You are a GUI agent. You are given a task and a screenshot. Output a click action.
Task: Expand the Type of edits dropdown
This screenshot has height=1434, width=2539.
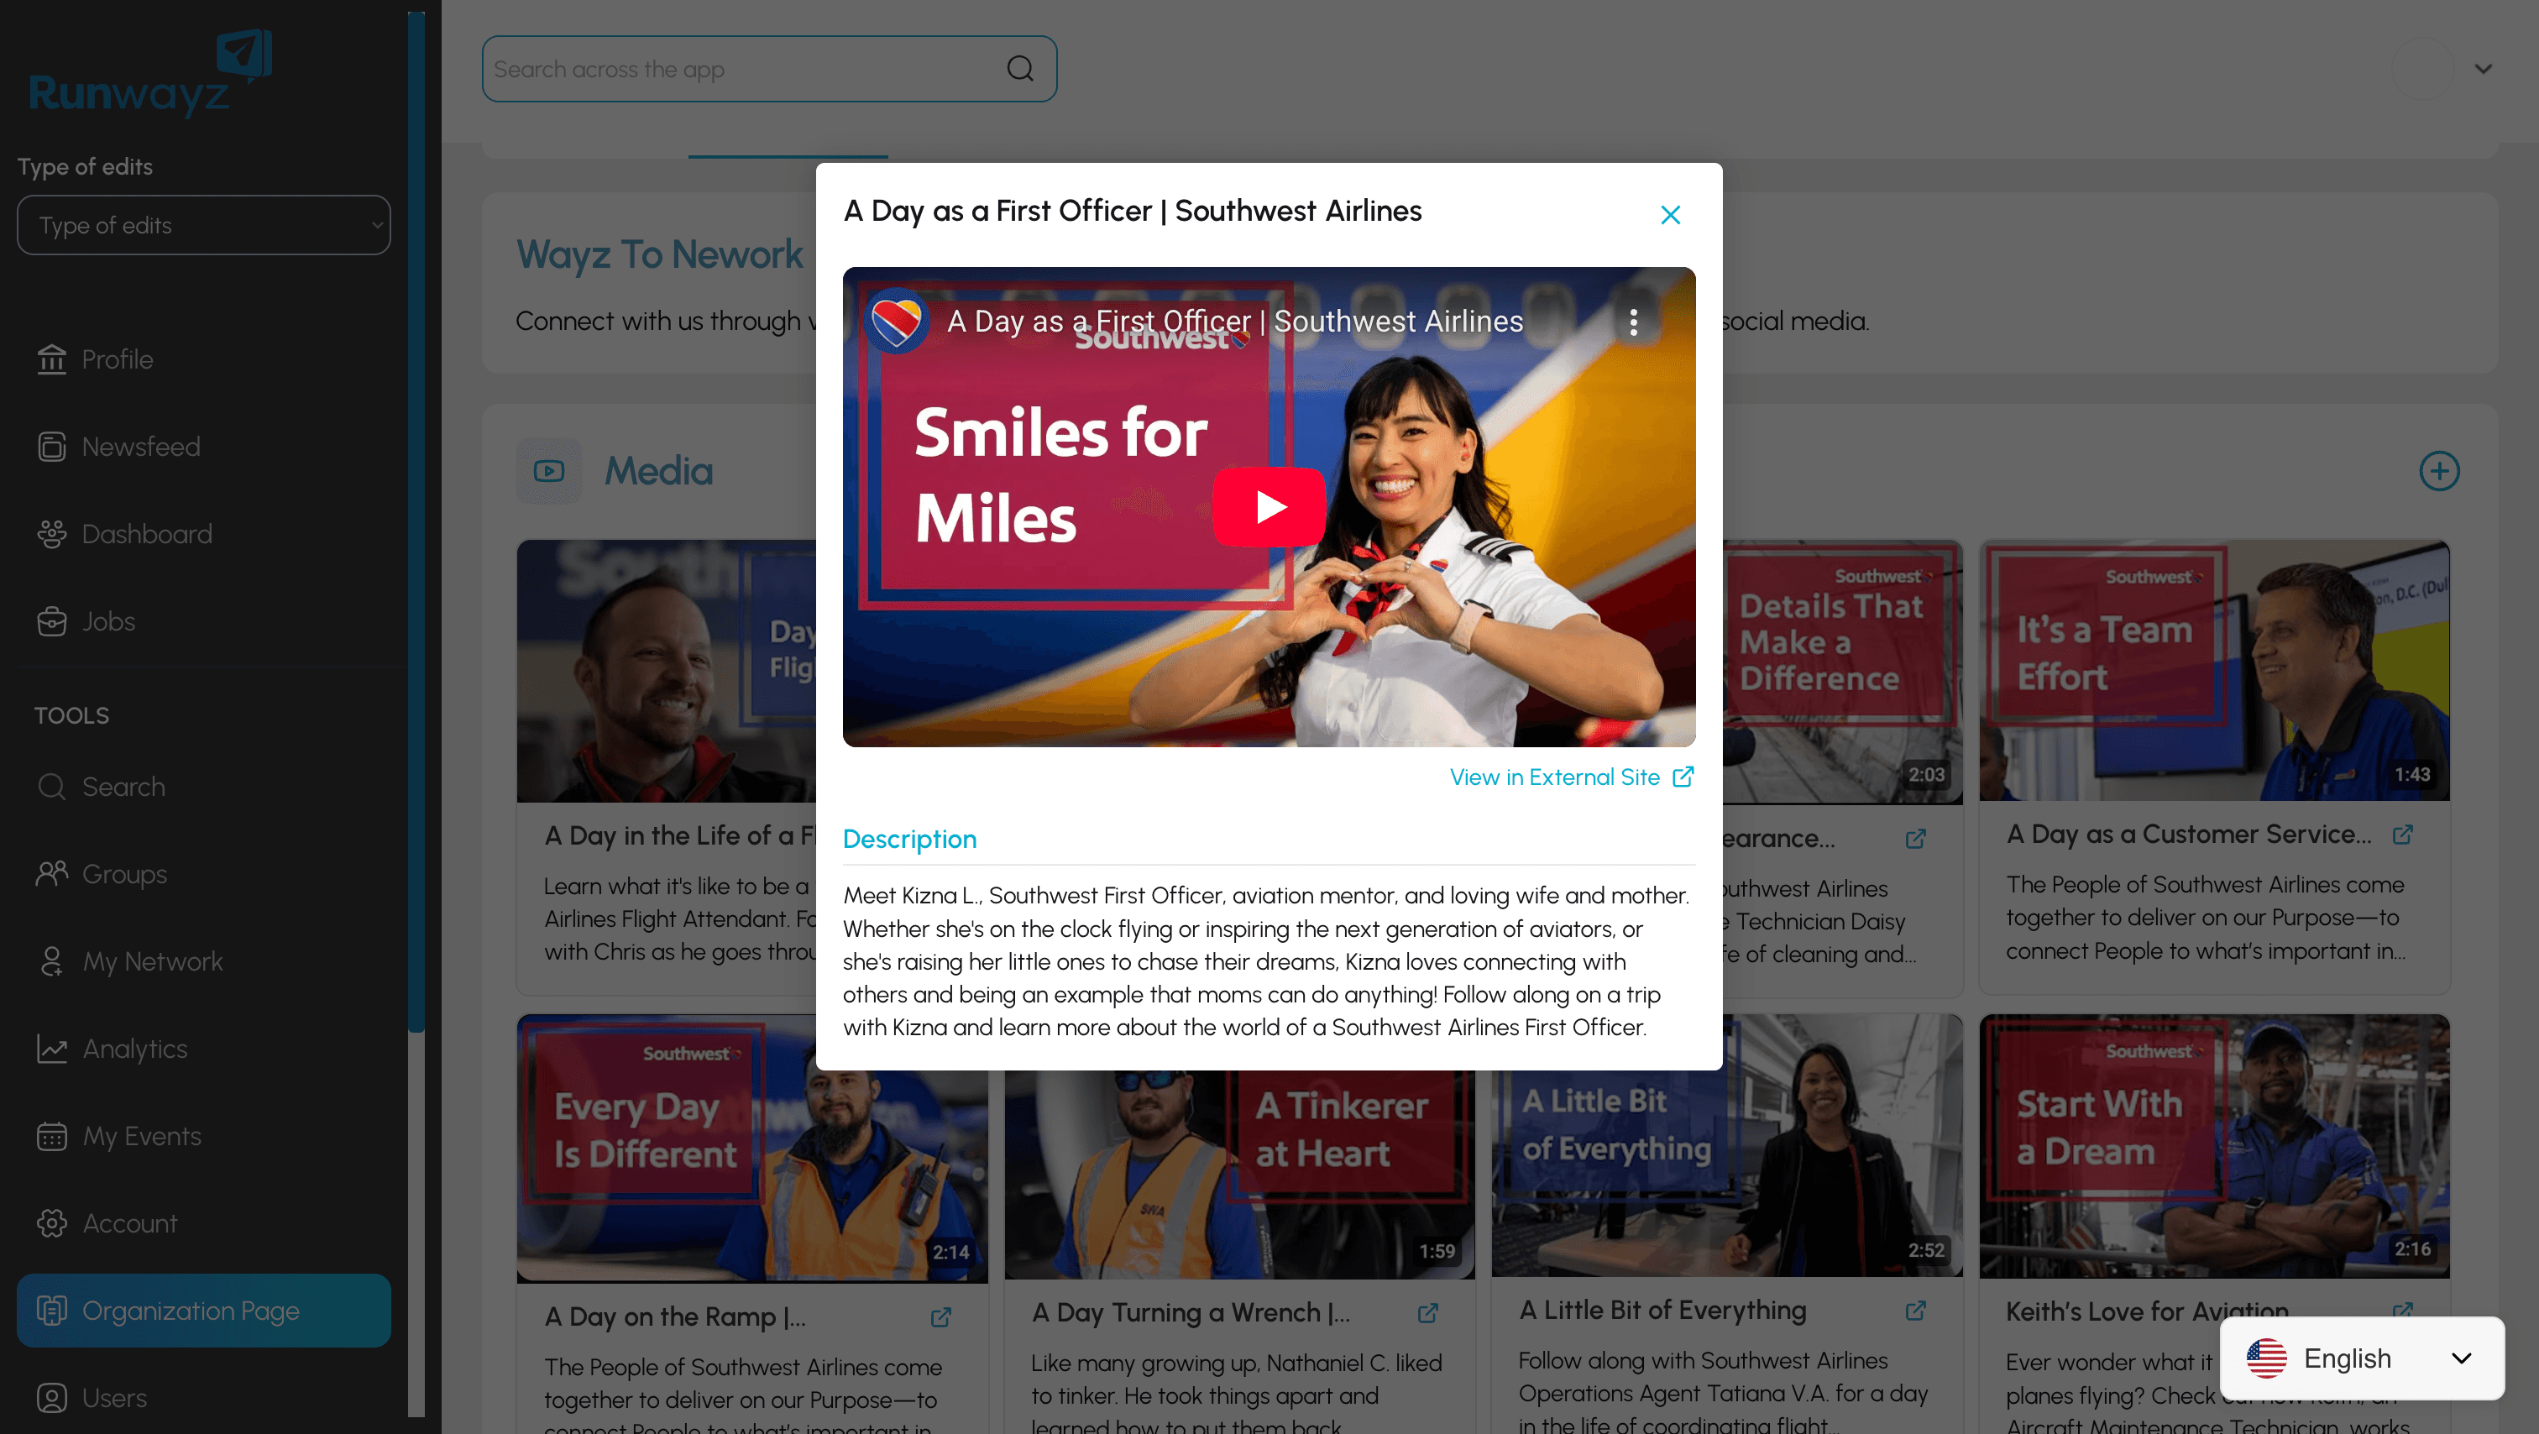(x=204, y=225)
